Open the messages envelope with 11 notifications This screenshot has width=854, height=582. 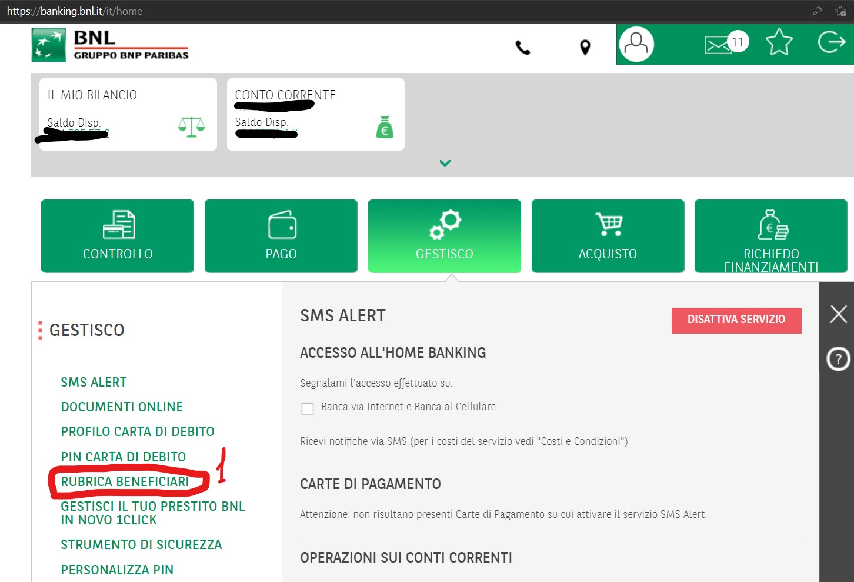726,43
